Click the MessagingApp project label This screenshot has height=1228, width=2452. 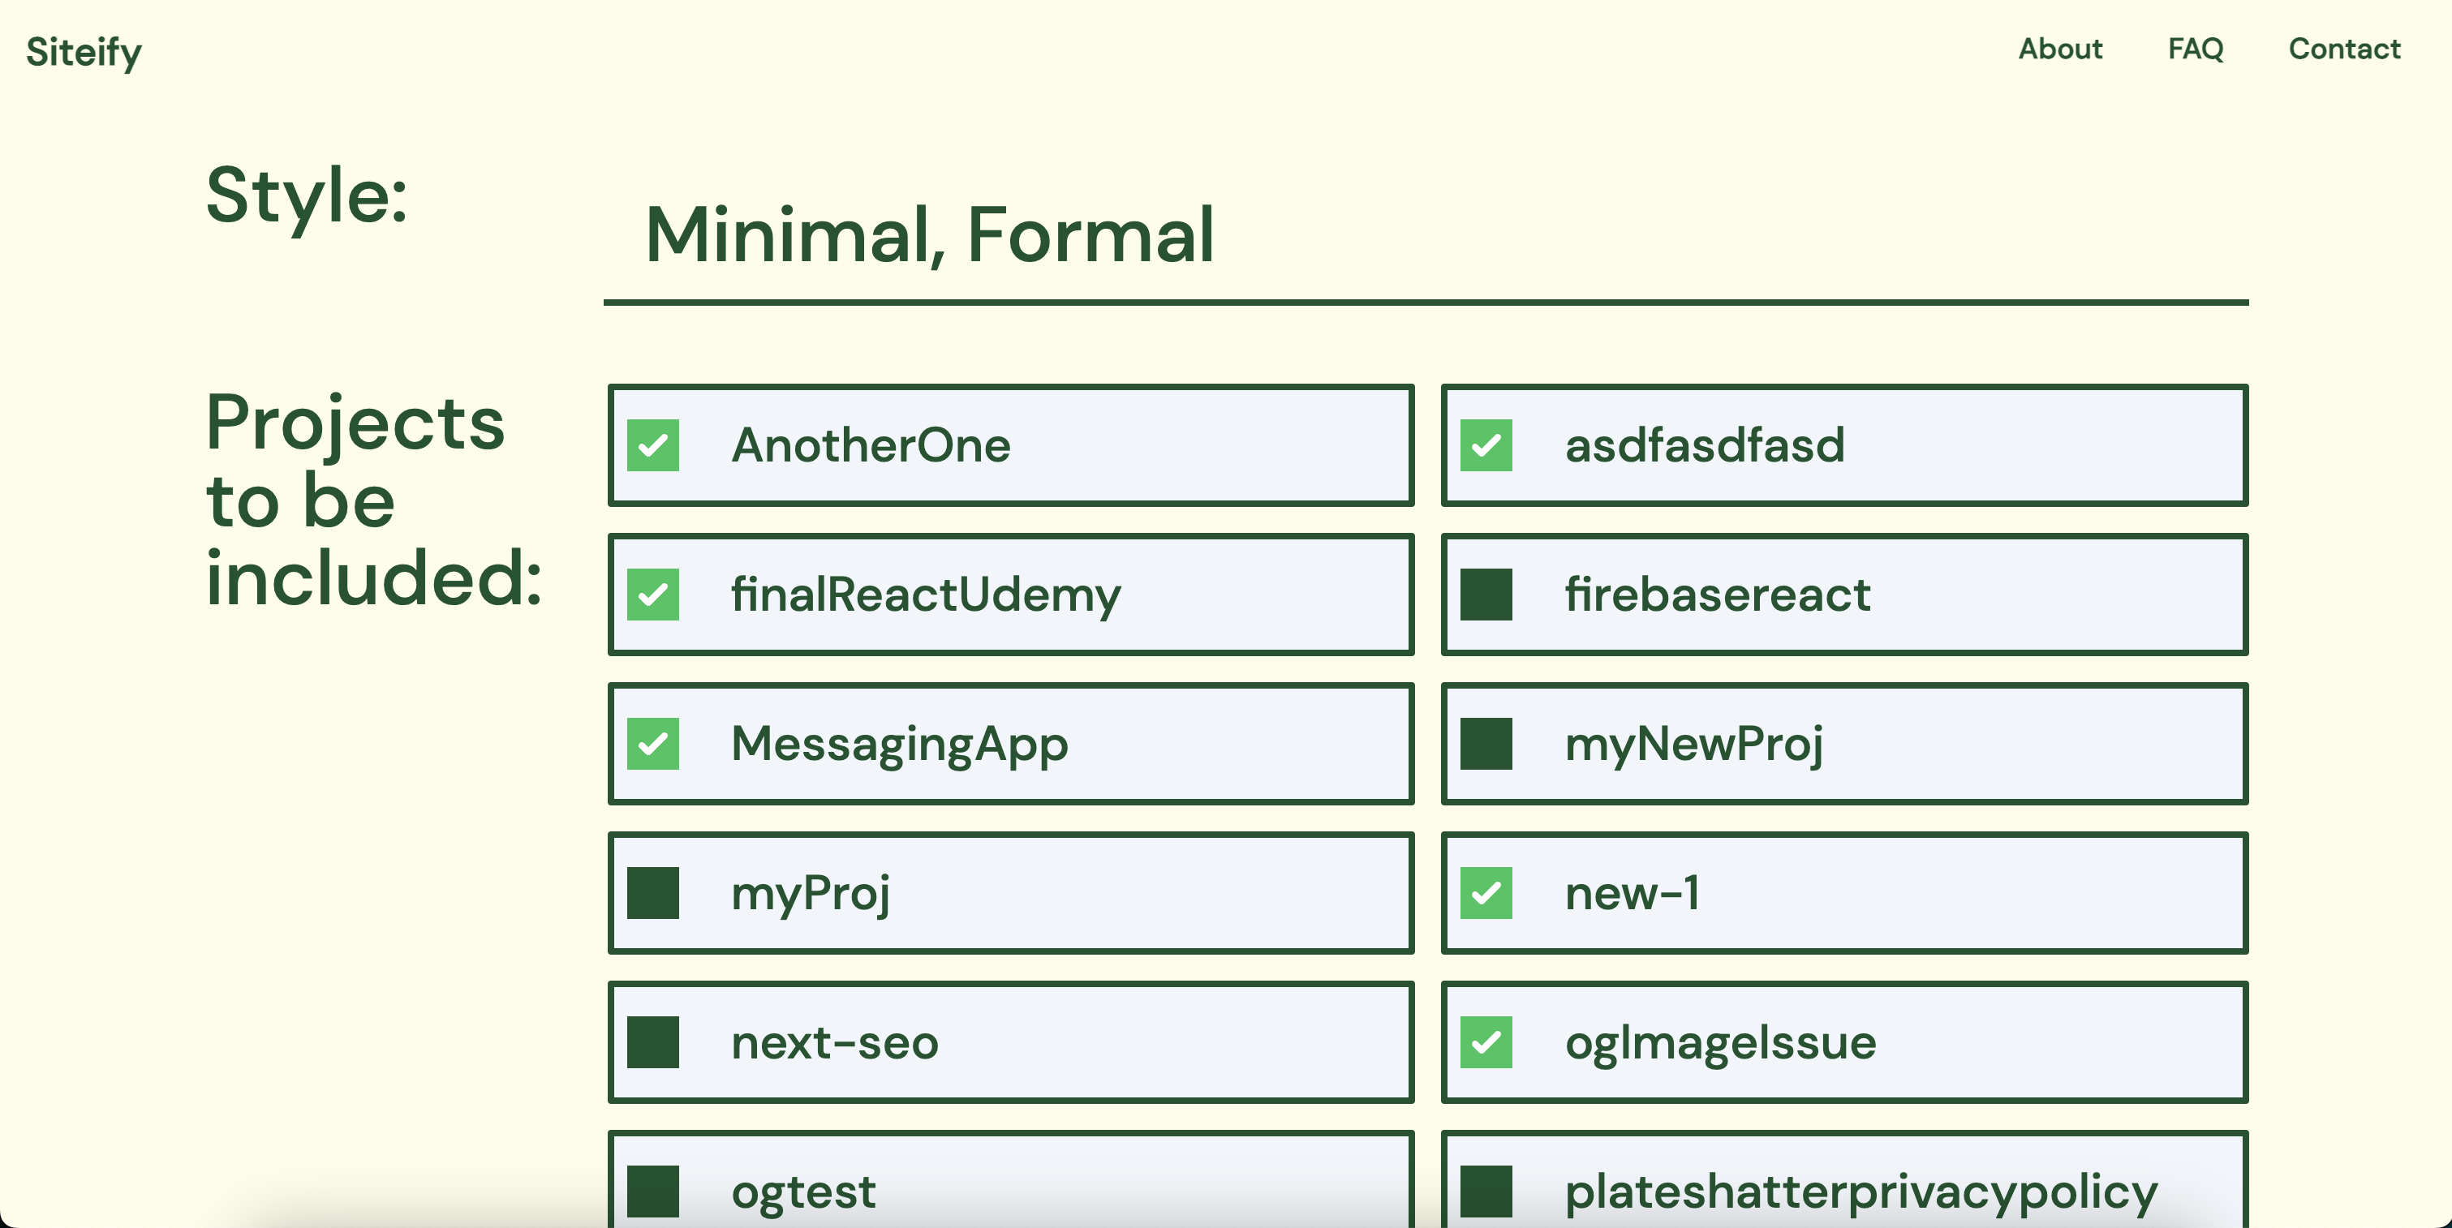tap(898, 744)
